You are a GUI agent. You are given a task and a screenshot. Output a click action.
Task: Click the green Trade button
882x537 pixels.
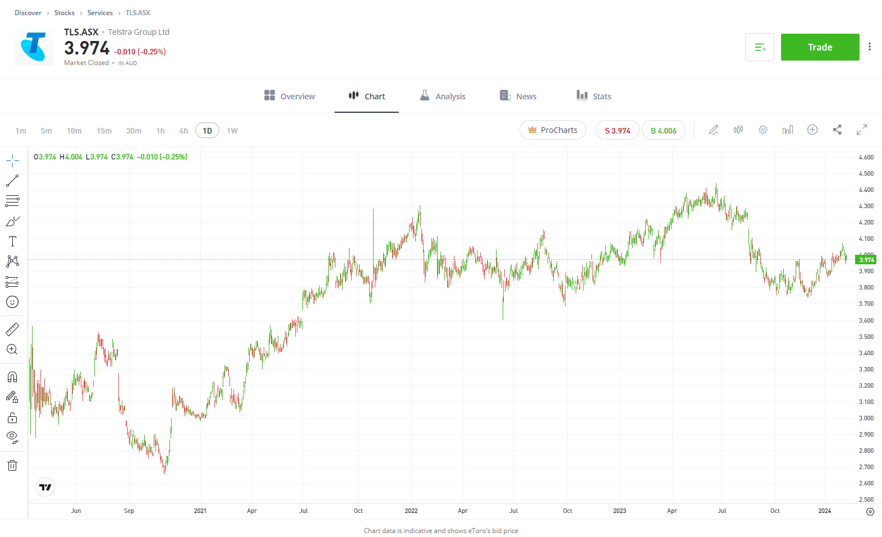pos(820,47)
